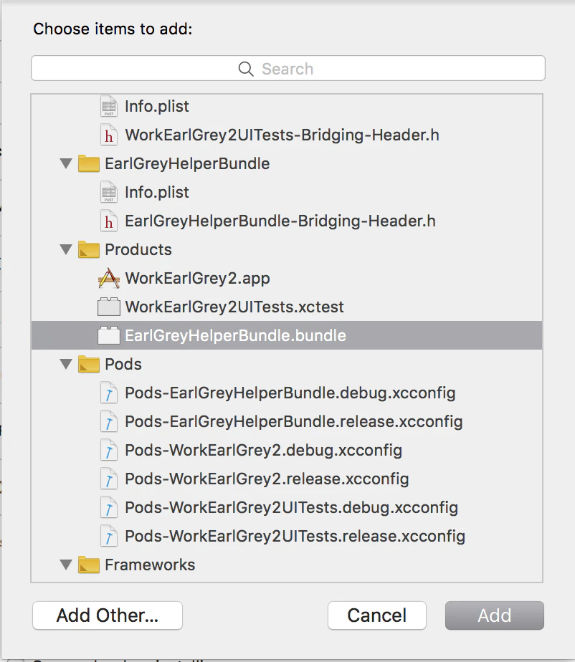Click the Pods-WorkEarlGrey2UITests.debug.xcconfig file icon
Viewport: 575px width, 662px height.
pos(109,508)
